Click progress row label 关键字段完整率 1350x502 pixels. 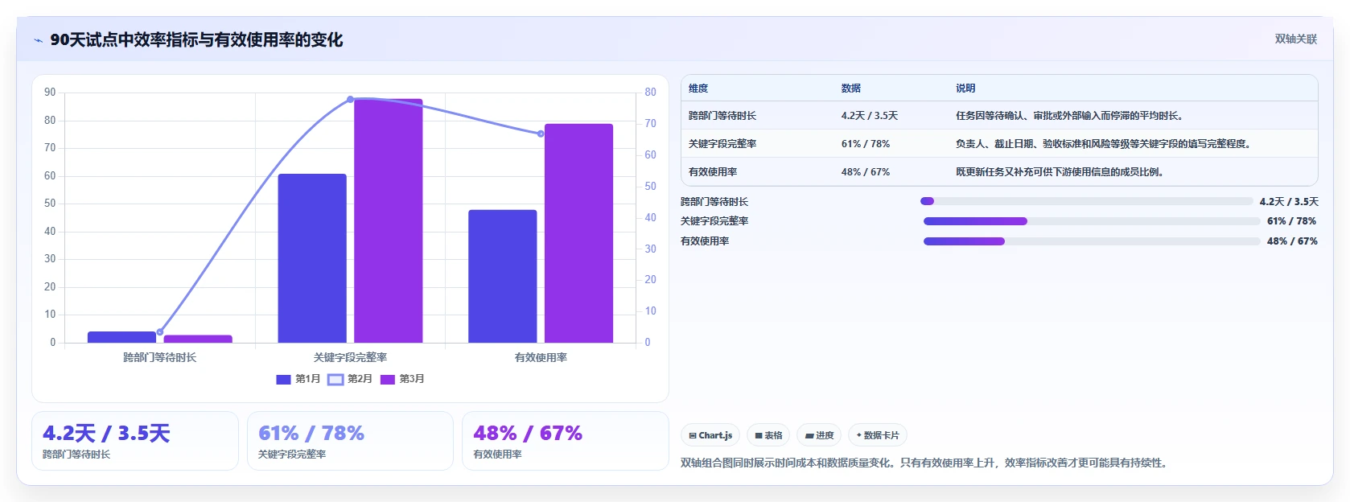pos(714,221)
